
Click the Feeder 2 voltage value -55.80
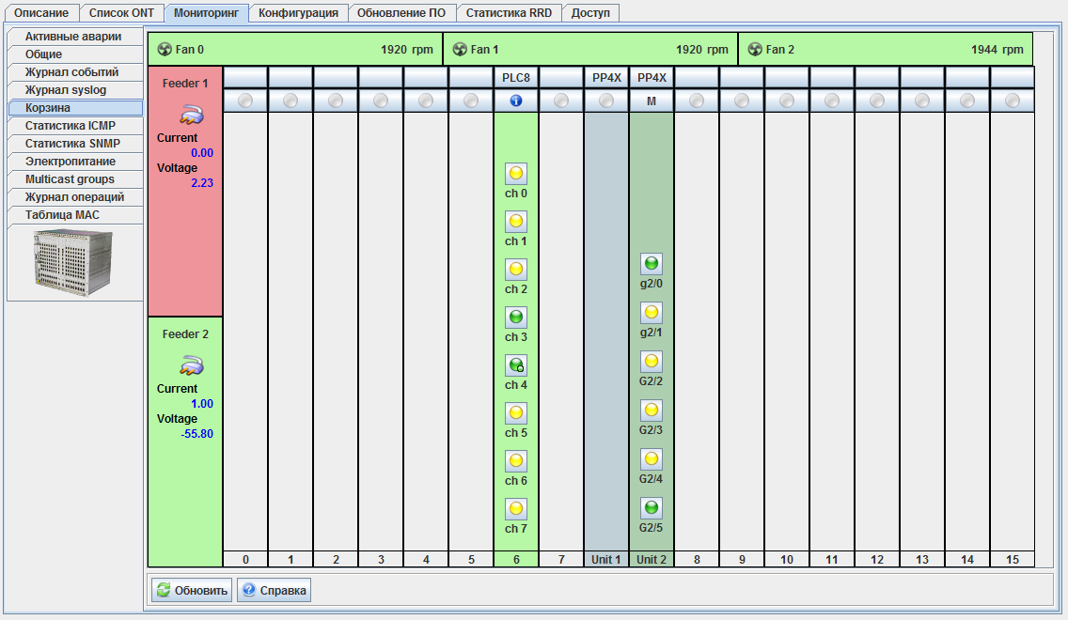tap(196, 433)
